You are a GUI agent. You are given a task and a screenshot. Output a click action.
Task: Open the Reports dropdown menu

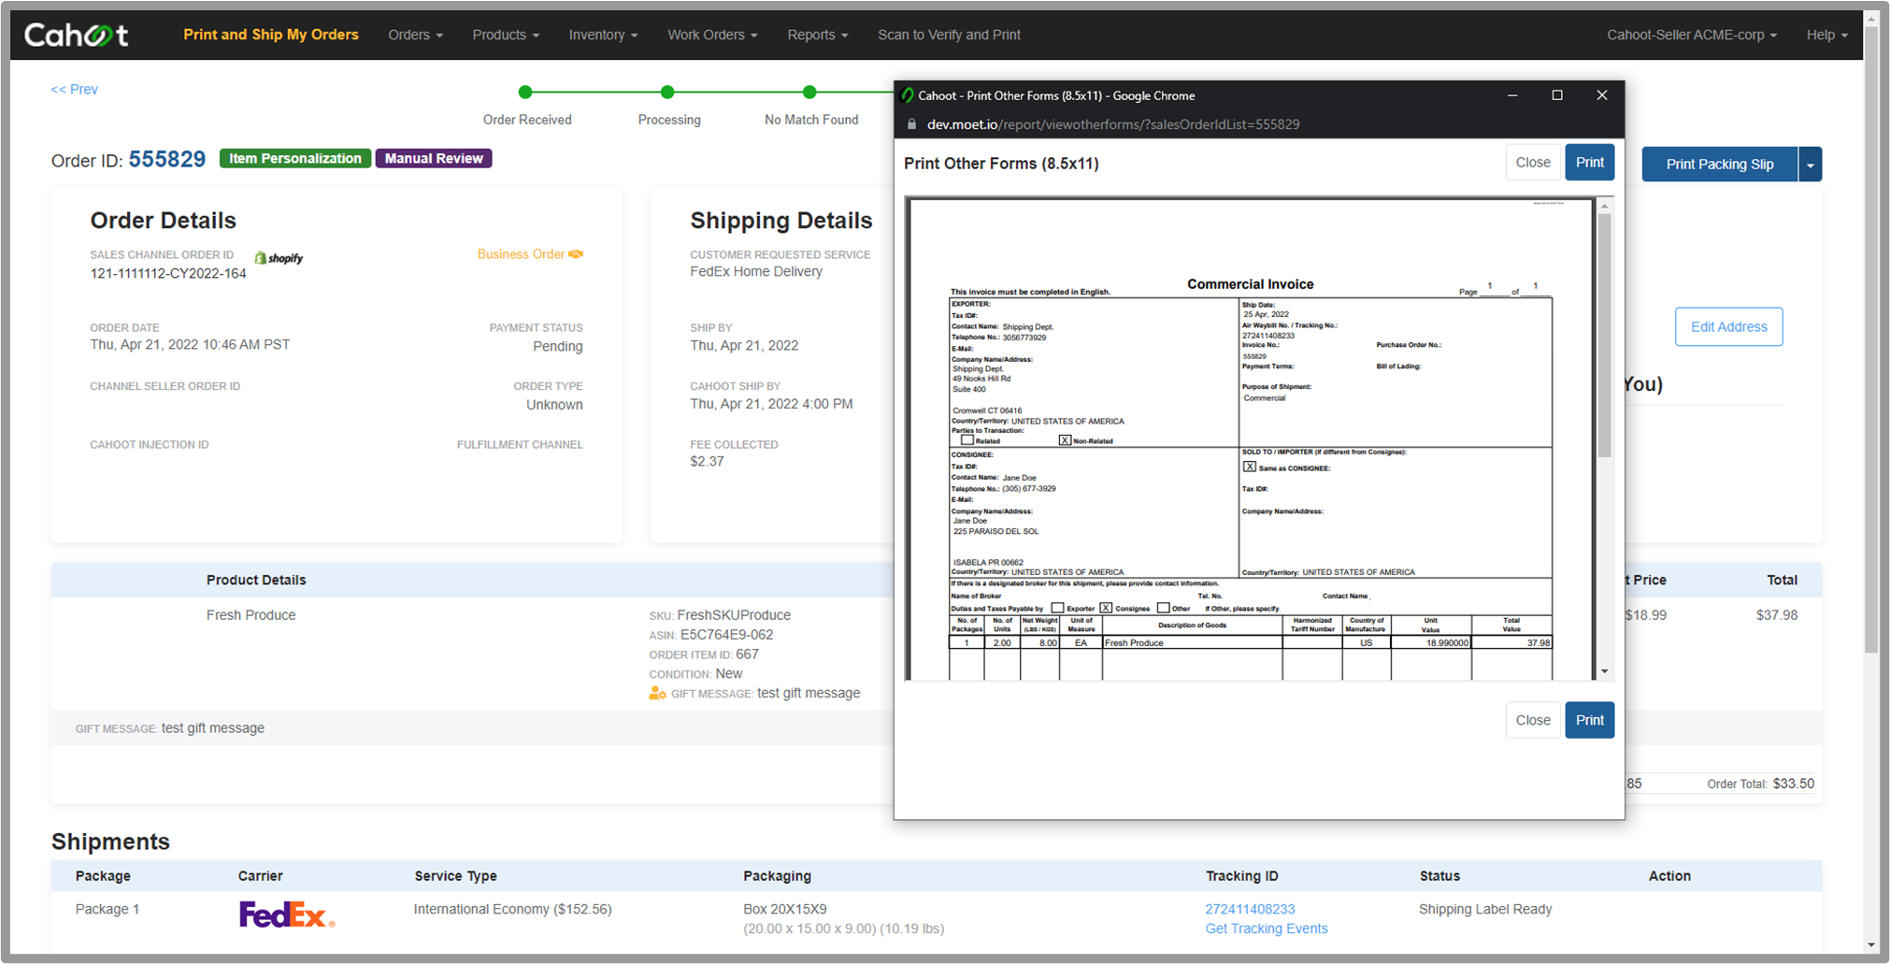(x=817, y=35)
